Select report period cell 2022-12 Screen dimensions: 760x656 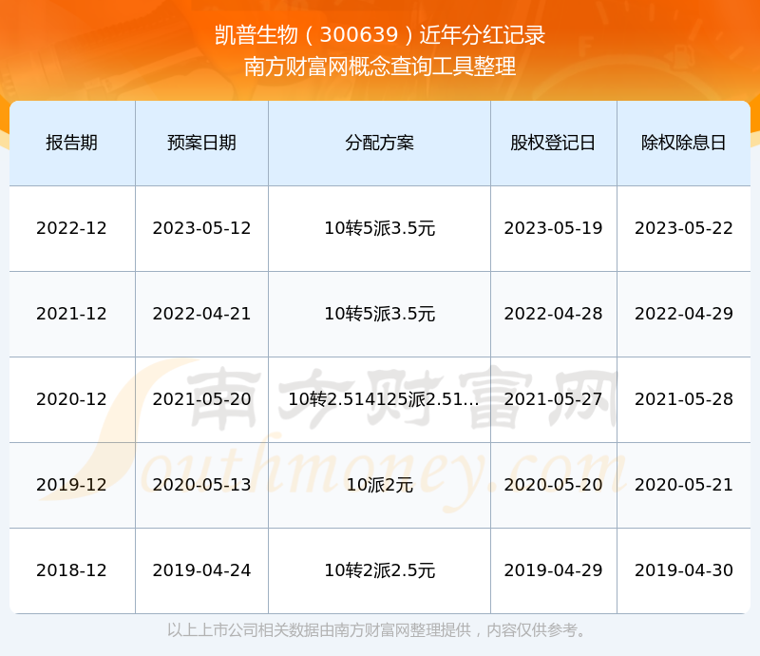(72, 228)
